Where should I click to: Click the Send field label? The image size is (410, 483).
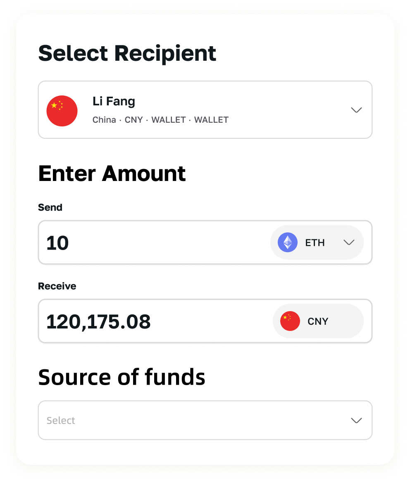(x=50, y=207)
